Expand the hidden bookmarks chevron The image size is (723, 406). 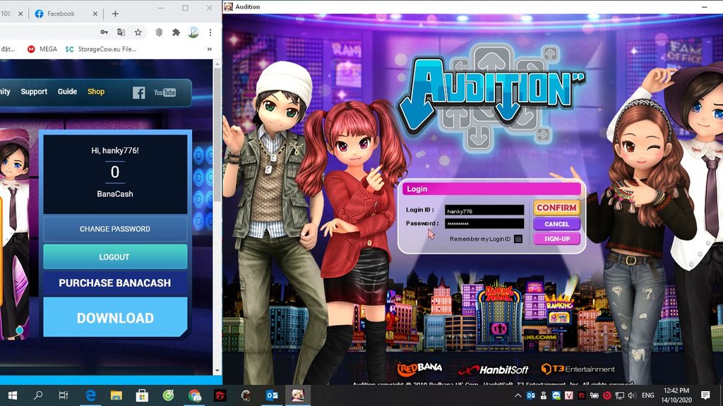pyautogui.click(x=209, y=49)
